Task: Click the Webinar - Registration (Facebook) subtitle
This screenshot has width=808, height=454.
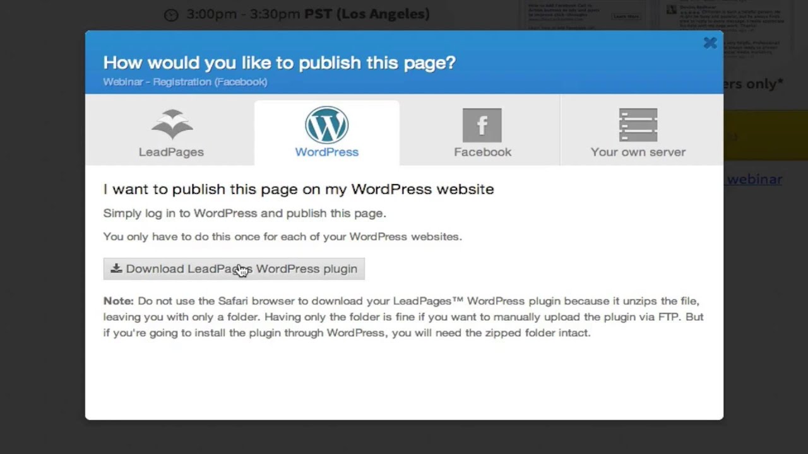Action: 185,82
